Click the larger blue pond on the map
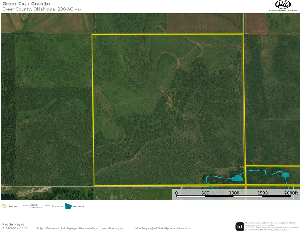This screenshot has height=232, width=301. point(237,178)
